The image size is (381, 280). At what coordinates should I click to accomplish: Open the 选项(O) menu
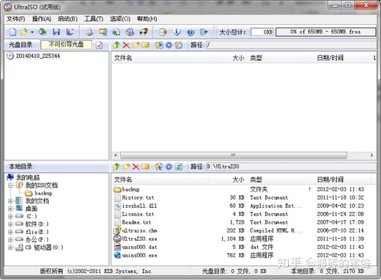pyautogui.click(x=120, y=19)
